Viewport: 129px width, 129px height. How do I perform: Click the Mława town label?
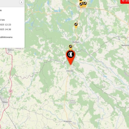tap(5, 102)
